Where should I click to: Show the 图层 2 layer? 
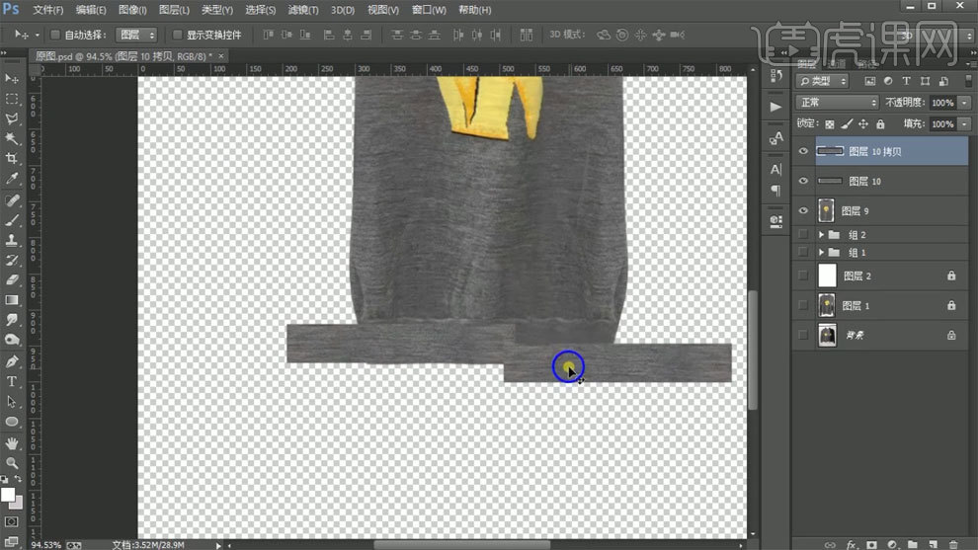point(803,275)
